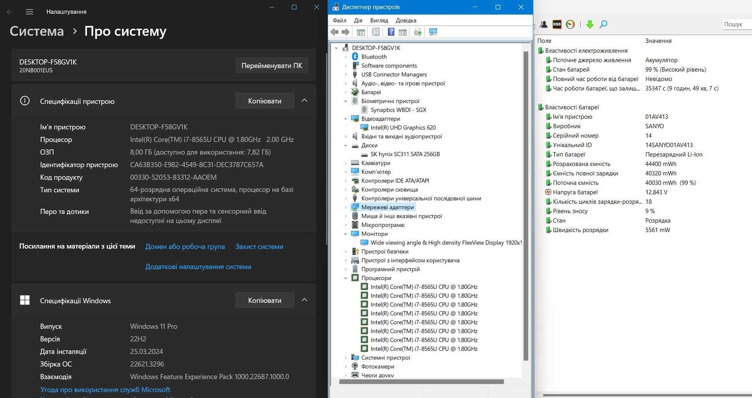Collapse the Біометричні пристрої category
The image size is (752, 398).
coord(346,101)
